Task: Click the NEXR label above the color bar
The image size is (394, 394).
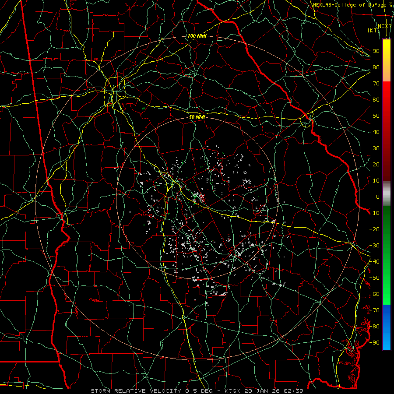Action: pos(385,26)
